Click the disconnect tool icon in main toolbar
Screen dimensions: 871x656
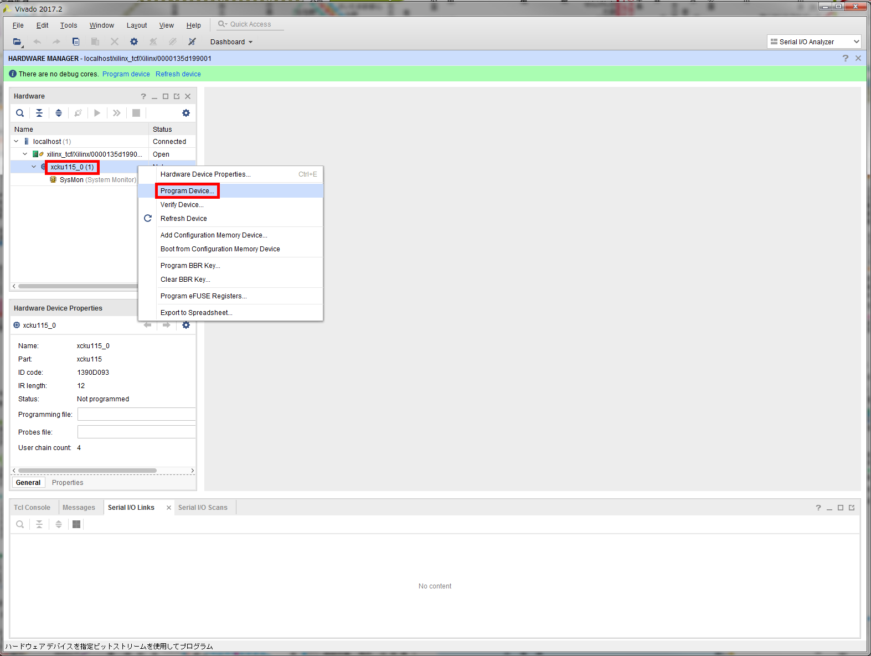point(192,42)
